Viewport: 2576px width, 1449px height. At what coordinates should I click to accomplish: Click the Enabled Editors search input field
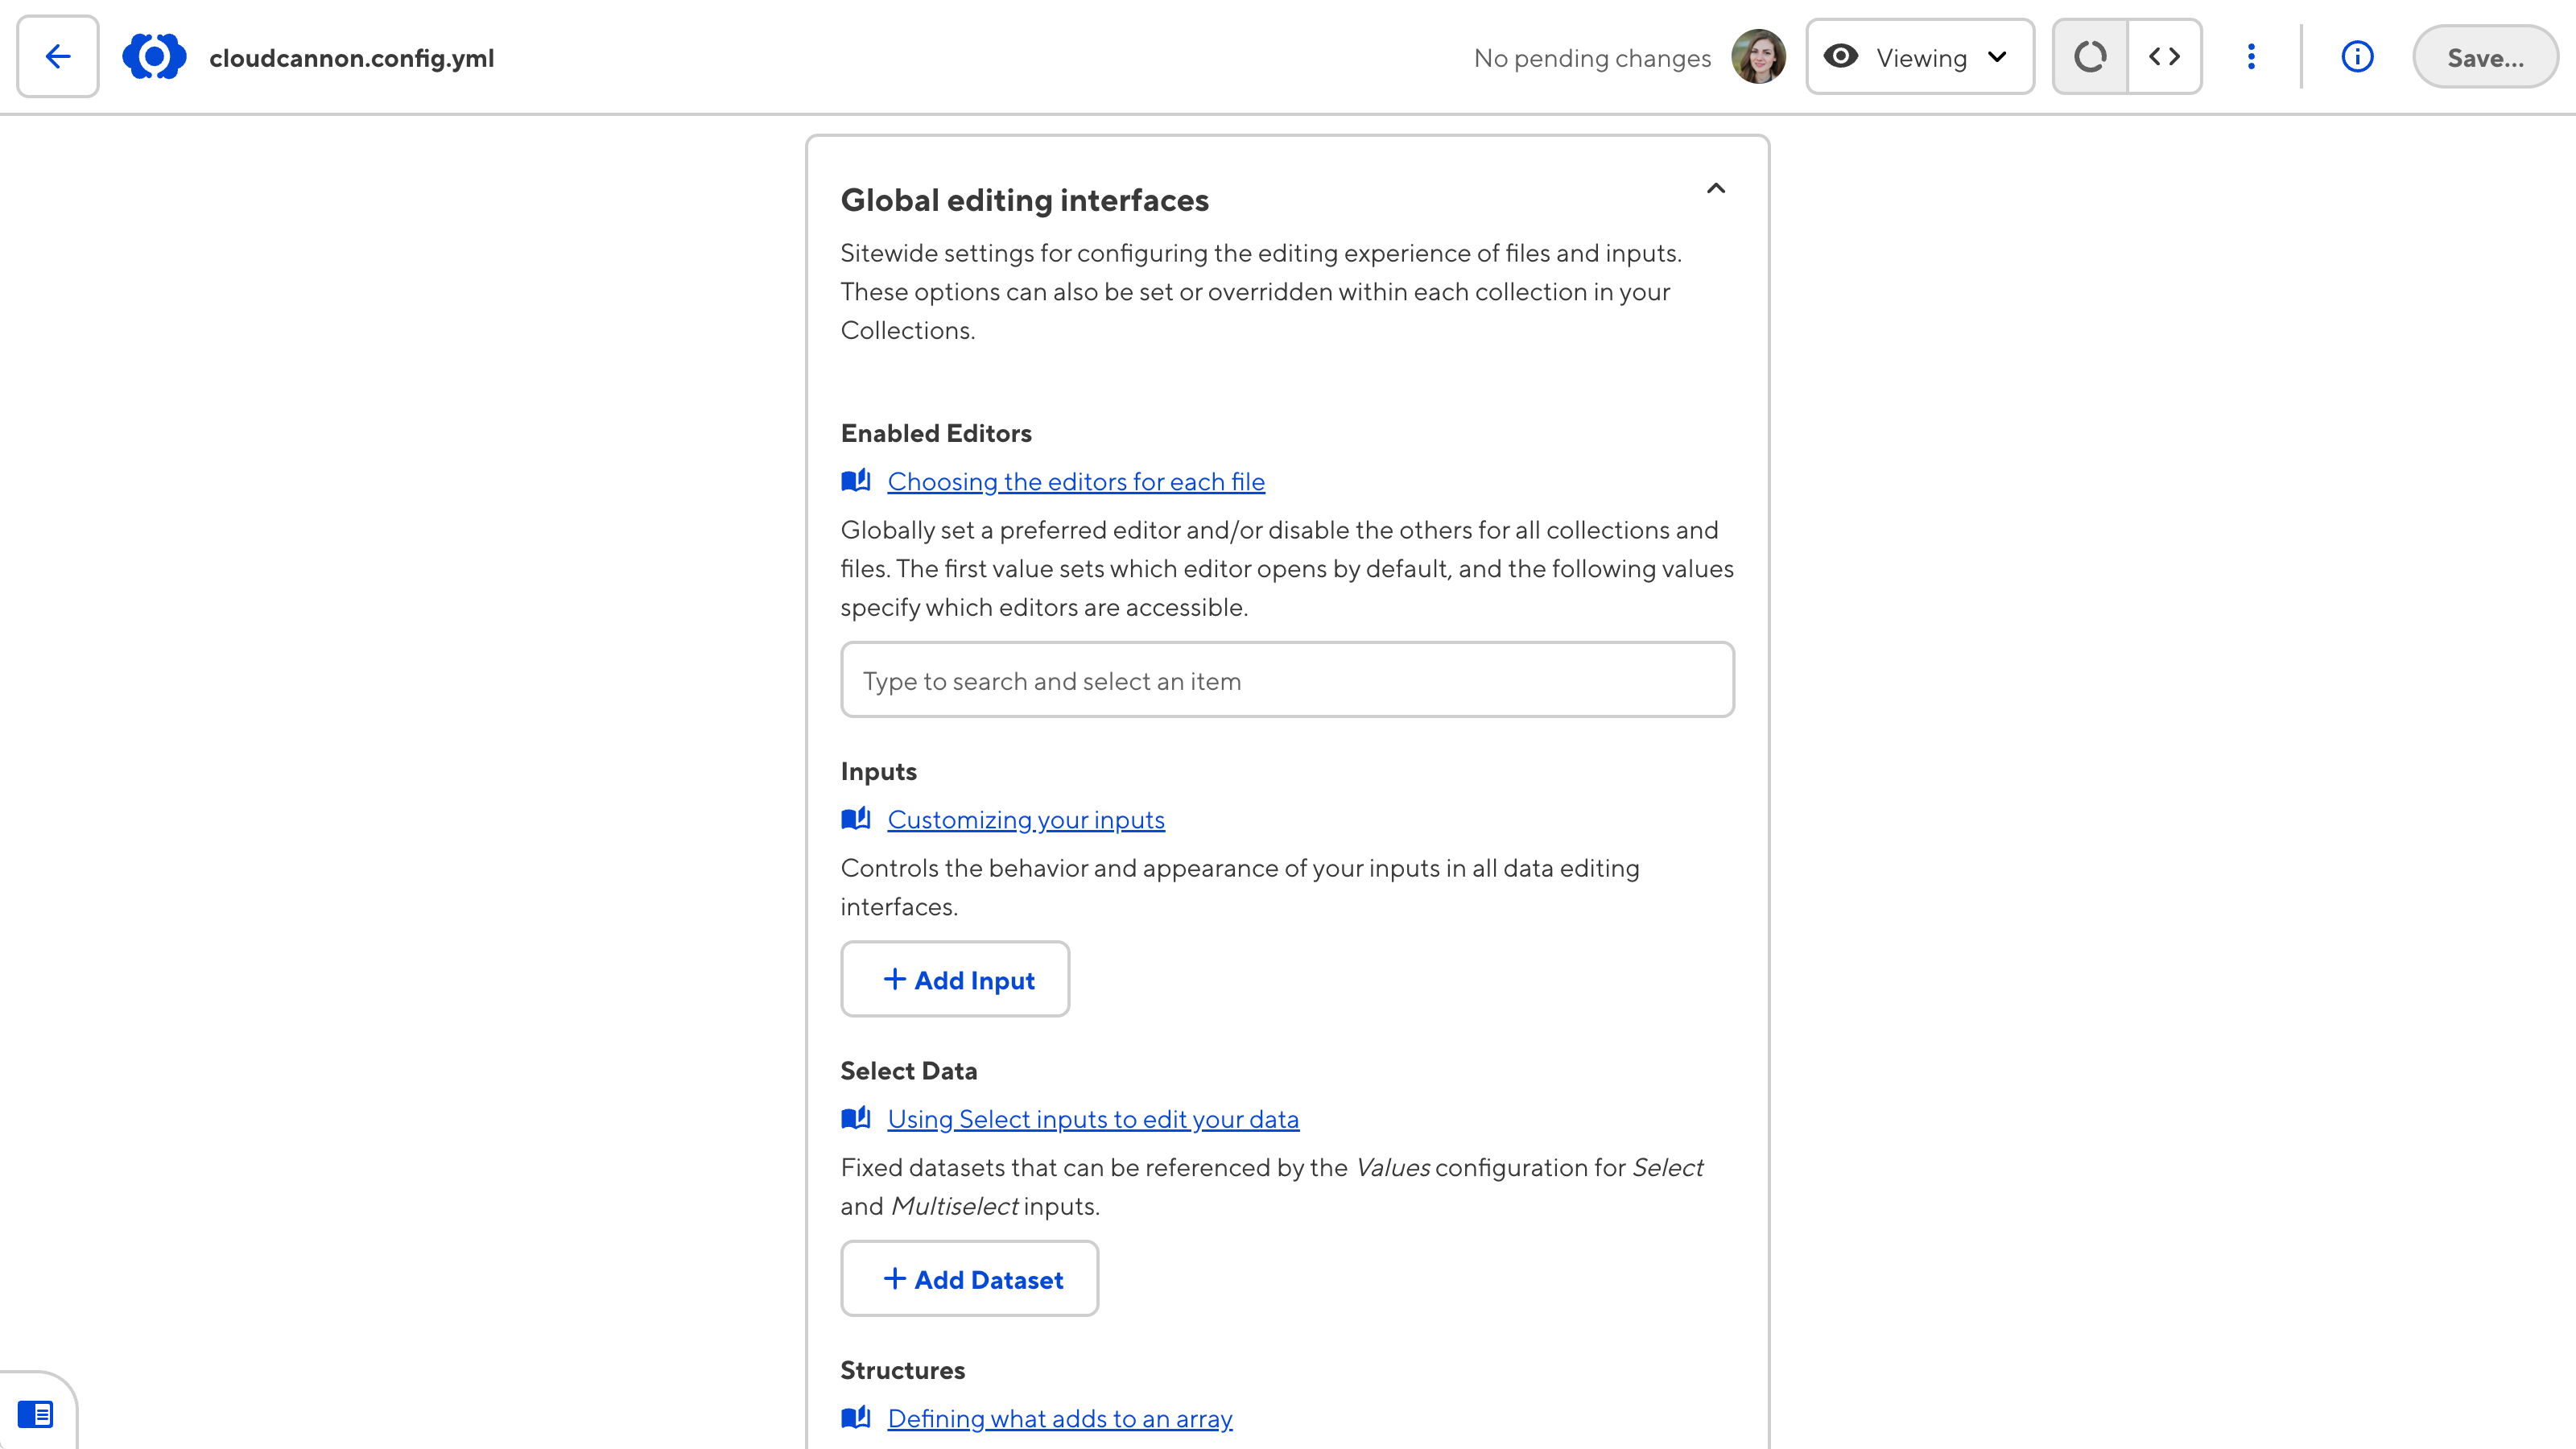[1286, 679]
